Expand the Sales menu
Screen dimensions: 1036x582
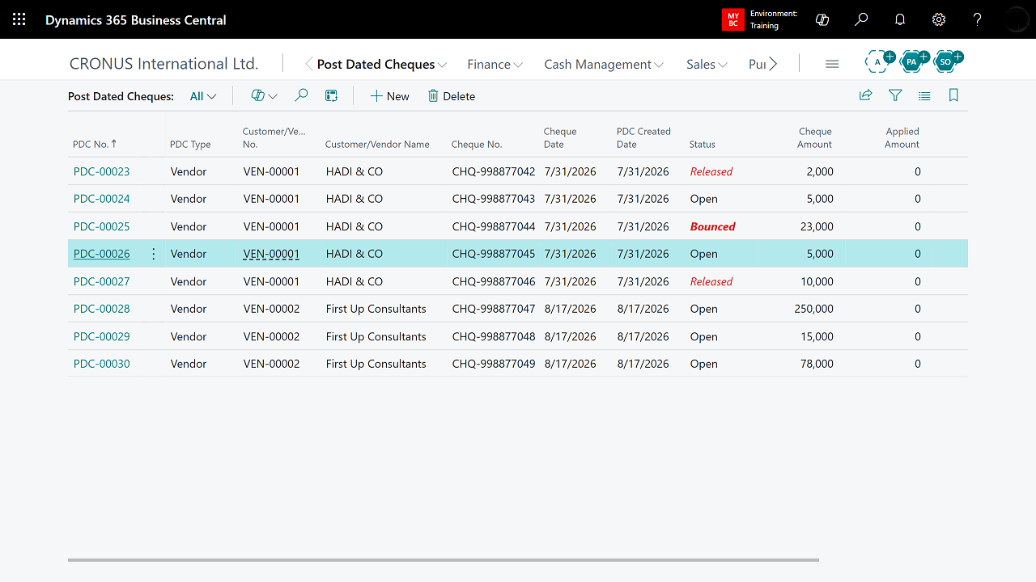point(707,64)
